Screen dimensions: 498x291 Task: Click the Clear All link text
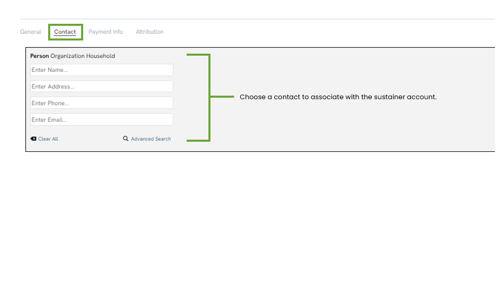click(48, 139)
